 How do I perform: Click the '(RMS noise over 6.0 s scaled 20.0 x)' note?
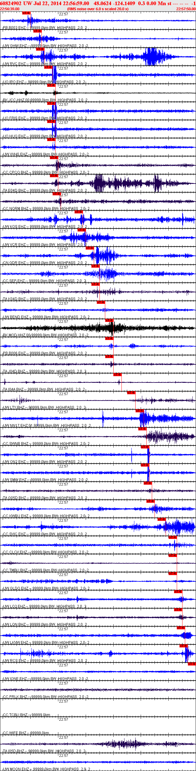click(98, 9)
